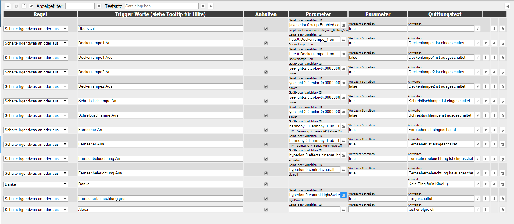Viewport: 514px width, 224px height.
Task: Click empty value field in Alexa row
Action: (x=378, y=210)
